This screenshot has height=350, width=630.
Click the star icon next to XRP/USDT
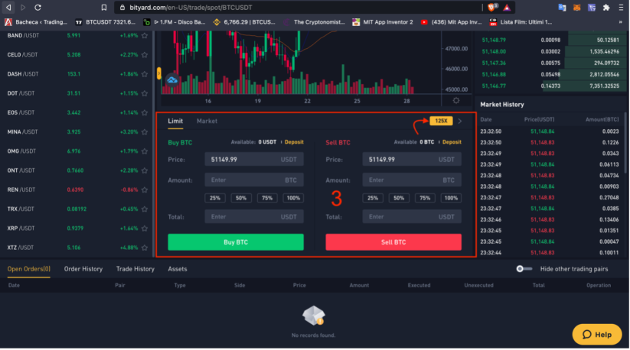145,228
